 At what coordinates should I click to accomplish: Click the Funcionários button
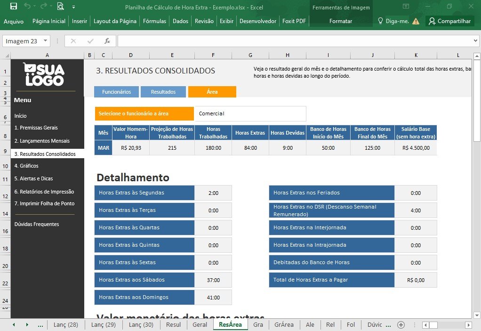point(117,92)
